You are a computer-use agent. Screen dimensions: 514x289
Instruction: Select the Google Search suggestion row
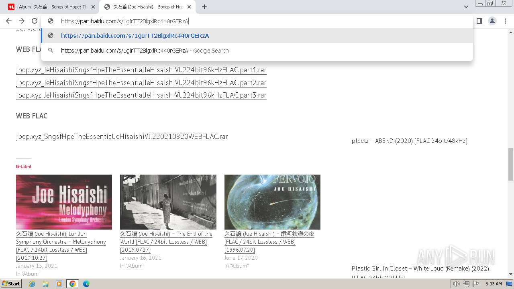[x=257, y=51]
